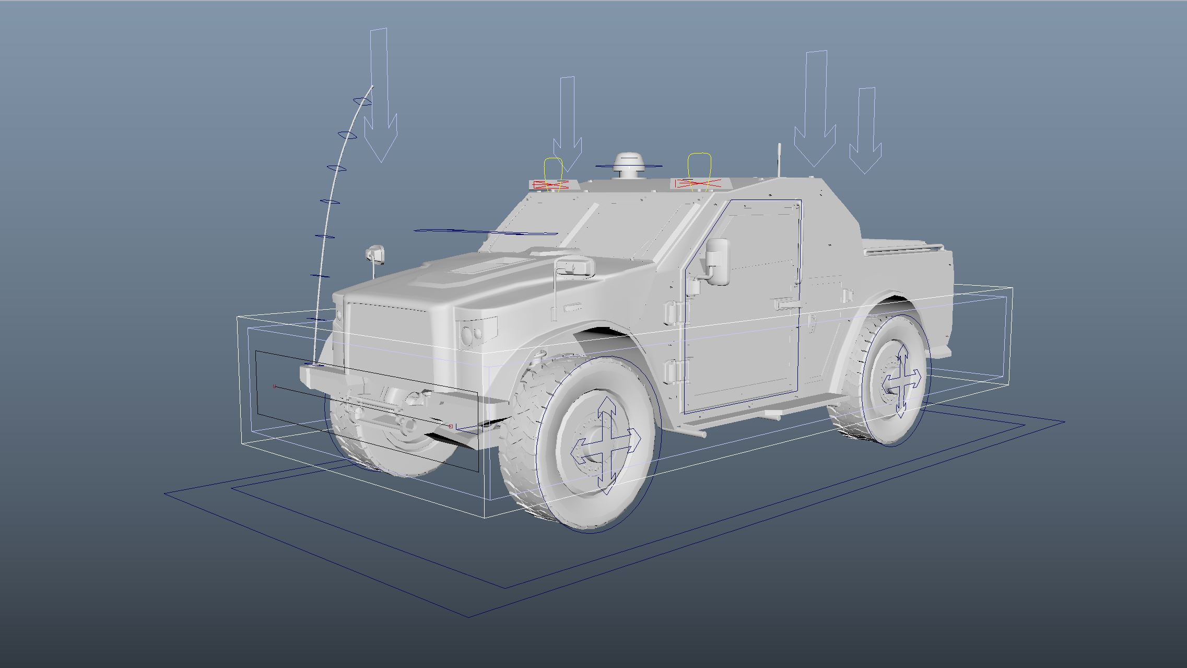Select the left red square steering handle

point(274,386)
